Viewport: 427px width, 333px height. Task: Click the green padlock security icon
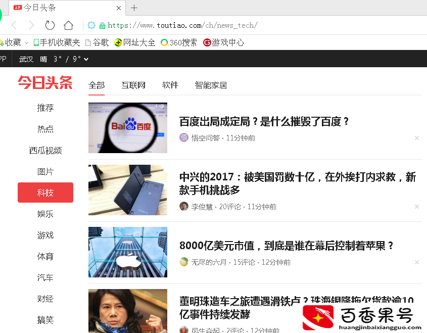(102, 26)
